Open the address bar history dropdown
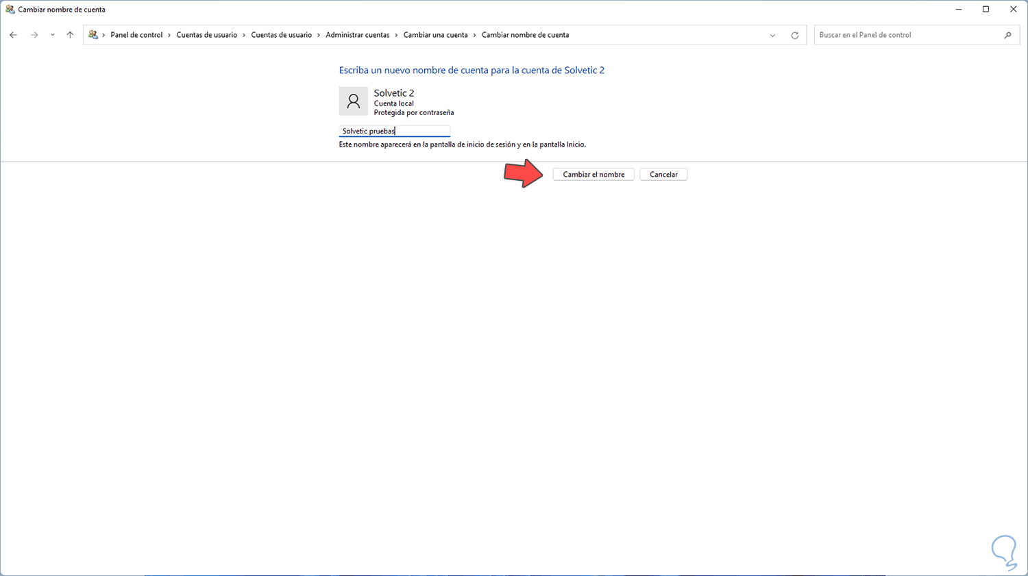The height and width of the screenshot is (576, 1028). click(772, 35)
